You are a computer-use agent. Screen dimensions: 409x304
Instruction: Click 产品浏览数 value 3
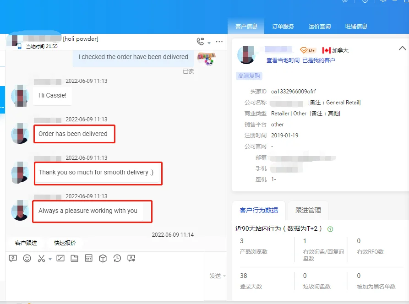242,241
